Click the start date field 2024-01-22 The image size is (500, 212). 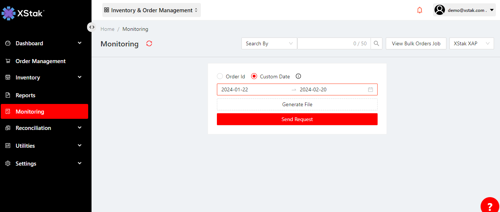(253, 89)
